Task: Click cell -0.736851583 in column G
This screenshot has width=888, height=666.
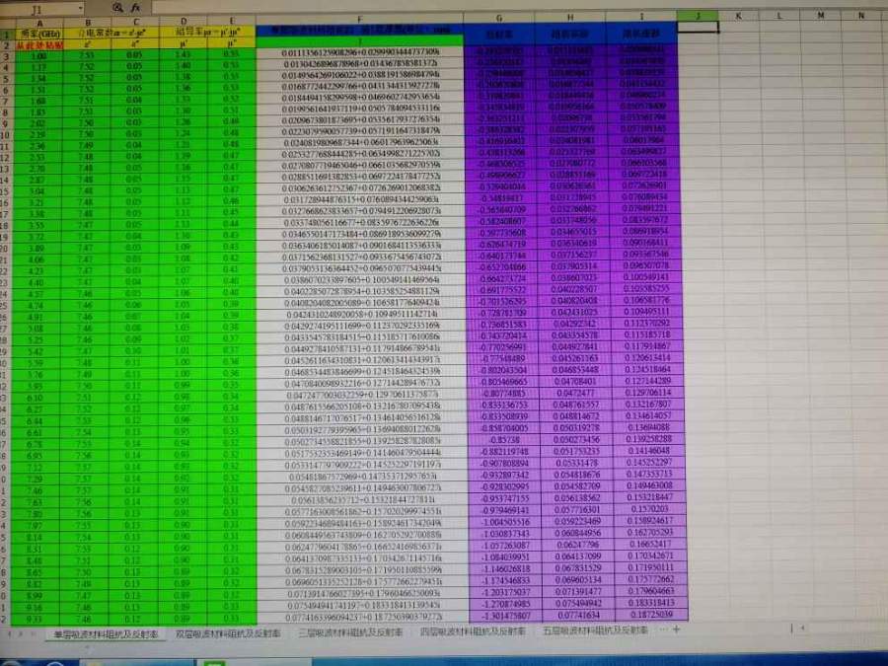Action: click(503, 325)
